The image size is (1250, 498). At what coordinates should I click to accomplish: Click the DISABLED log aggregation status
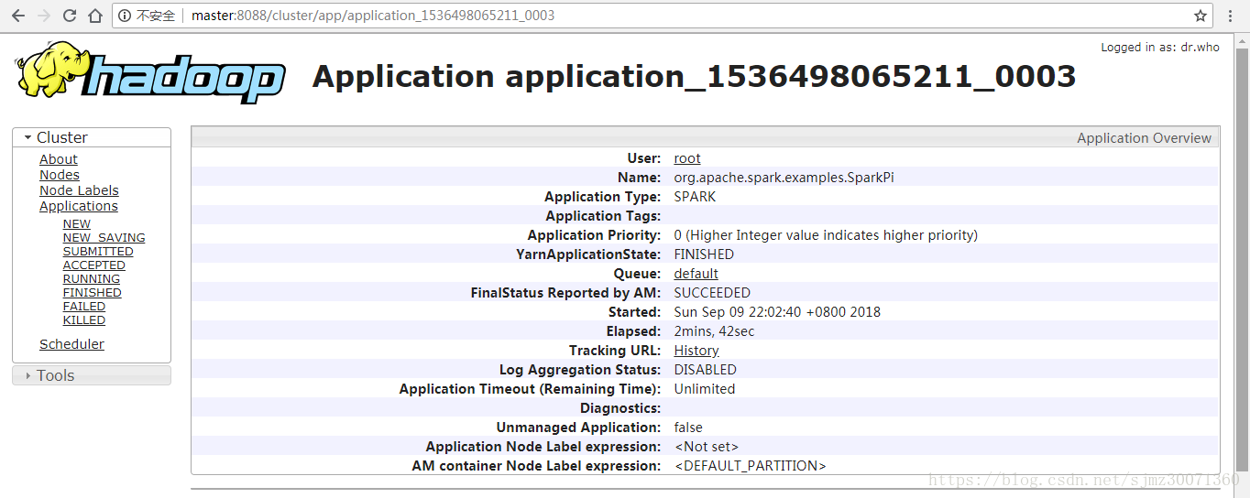click(706, 370)
